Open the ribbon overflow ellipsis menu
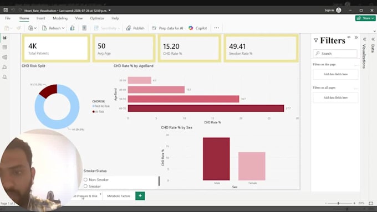The image size is (377, 212). point(217,28)
